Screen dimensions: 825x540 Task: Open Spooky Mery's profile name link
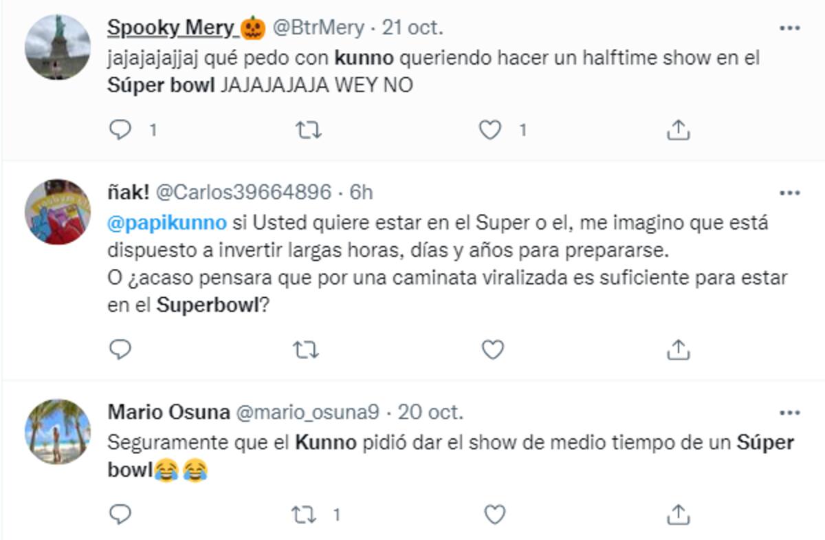172,28
